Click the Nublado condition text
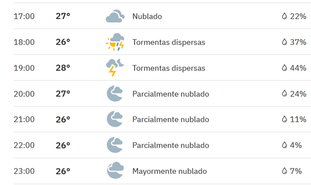Screen dimensions: 311x185 click(x=147, y=16)
